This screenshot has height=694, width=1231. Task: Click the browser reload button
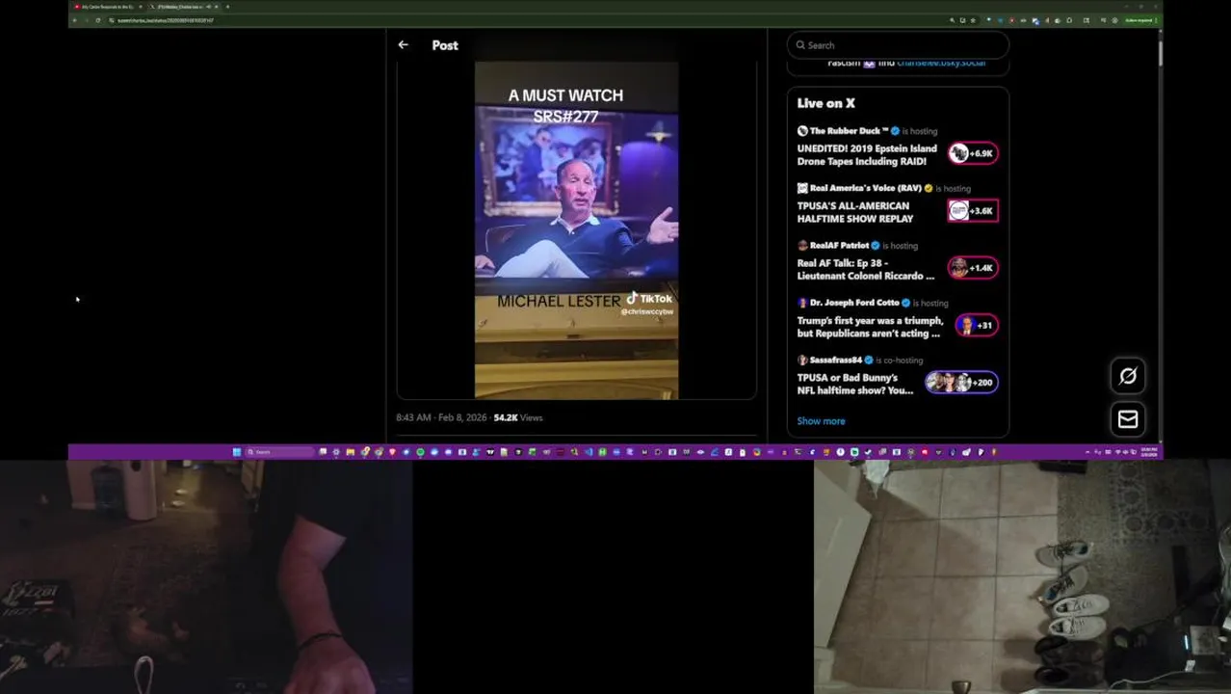coord(97,20)
